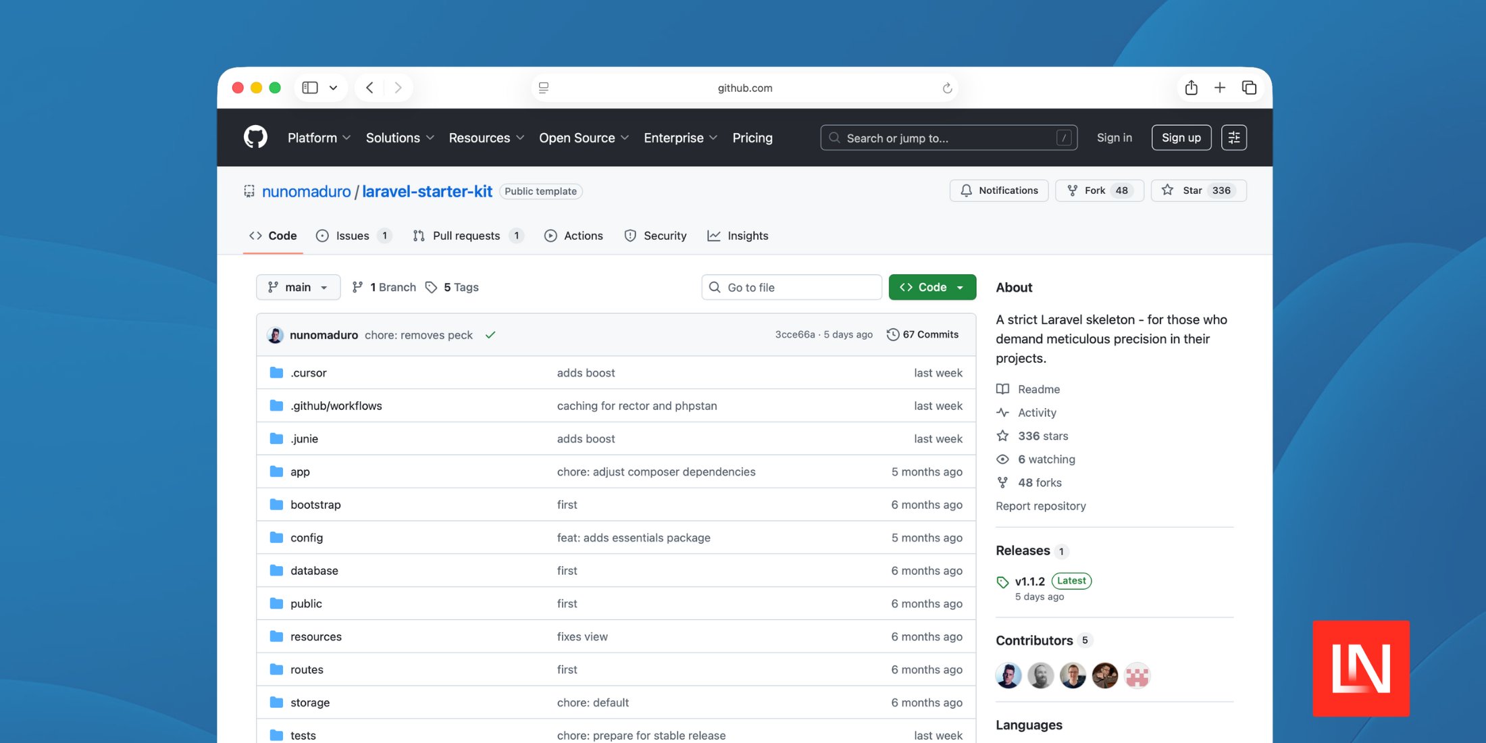Open Safari tab overview icon

1249,88
